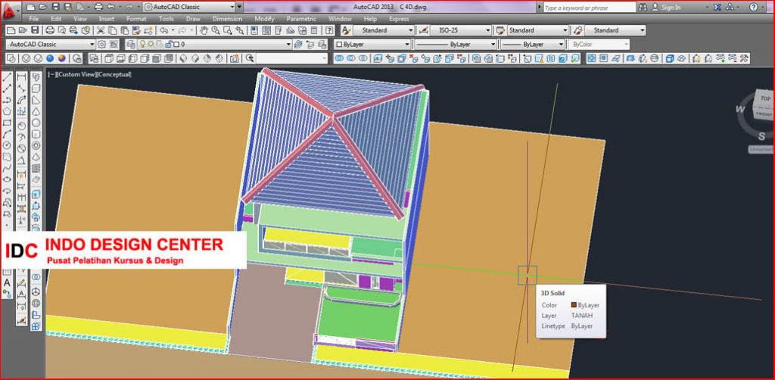Open the Parametric menu
Screen dimensions: 775x380
pos(301,19)
